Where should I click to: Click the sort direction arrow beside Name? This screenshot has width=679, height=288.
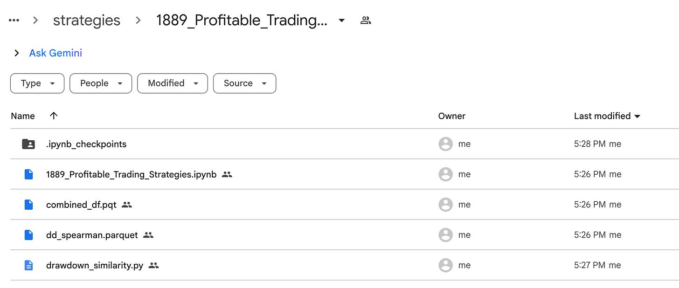(54, 116)
